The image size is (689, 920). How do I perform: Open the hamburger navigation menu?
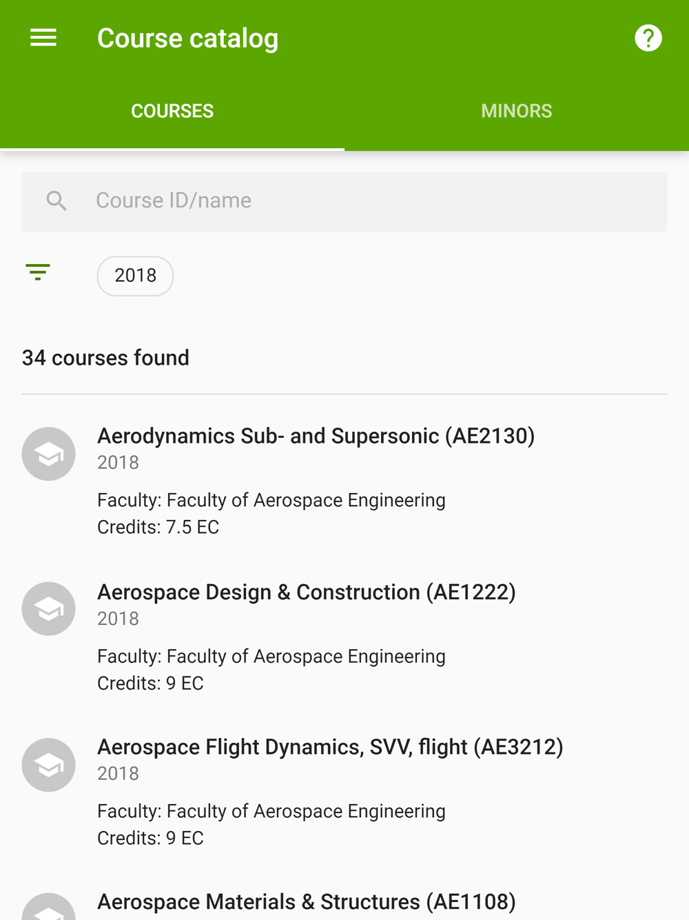coord(43,38)
